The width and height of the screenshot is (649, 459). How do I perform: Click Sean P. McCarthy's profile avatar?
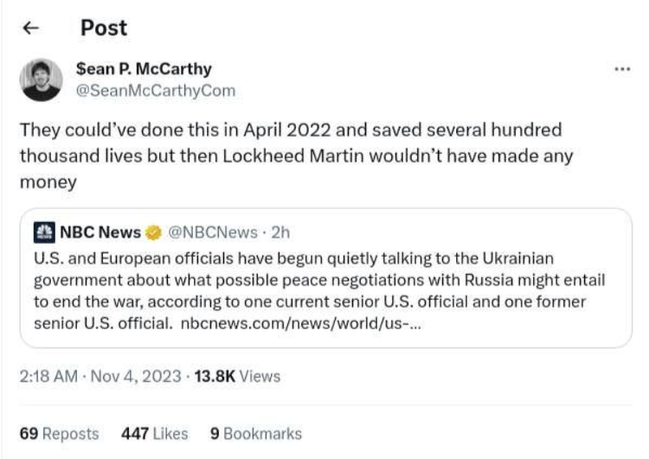[x=41, y=79]
